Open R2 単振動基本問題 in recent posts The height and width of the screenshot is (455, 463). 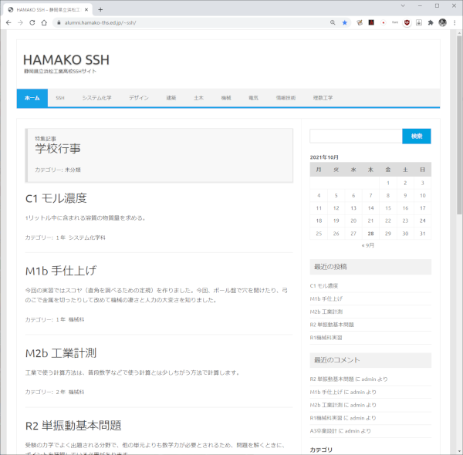click(332, 325)
